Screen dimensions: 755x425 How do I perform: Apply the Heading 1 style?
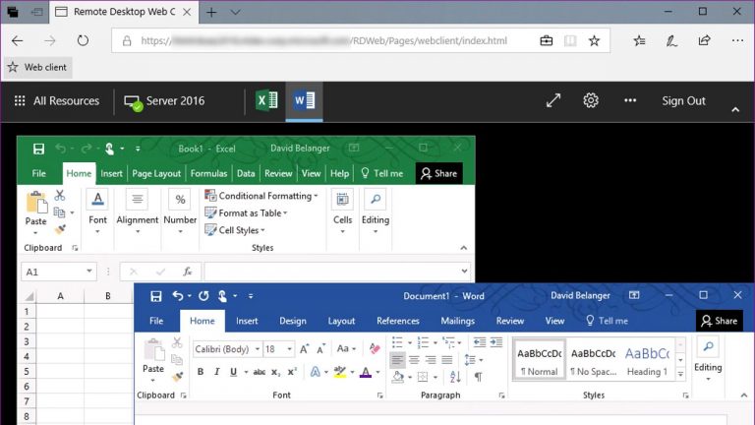pos(647,361)
